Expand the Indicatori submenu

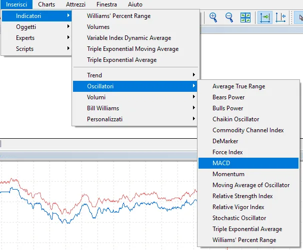point(36,16)
